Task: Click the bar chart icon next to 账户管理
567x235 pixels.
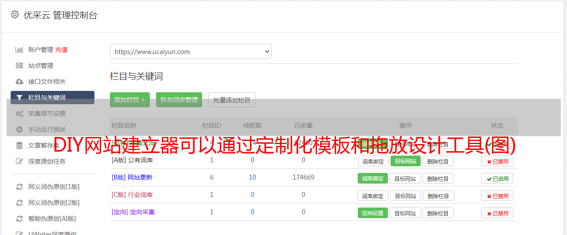Action: coord(19,50)
